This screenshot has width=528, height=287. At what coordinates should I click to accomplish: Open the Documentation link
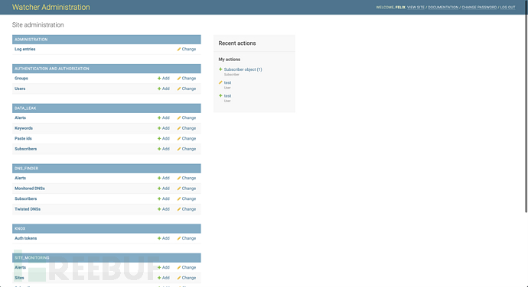443,7
